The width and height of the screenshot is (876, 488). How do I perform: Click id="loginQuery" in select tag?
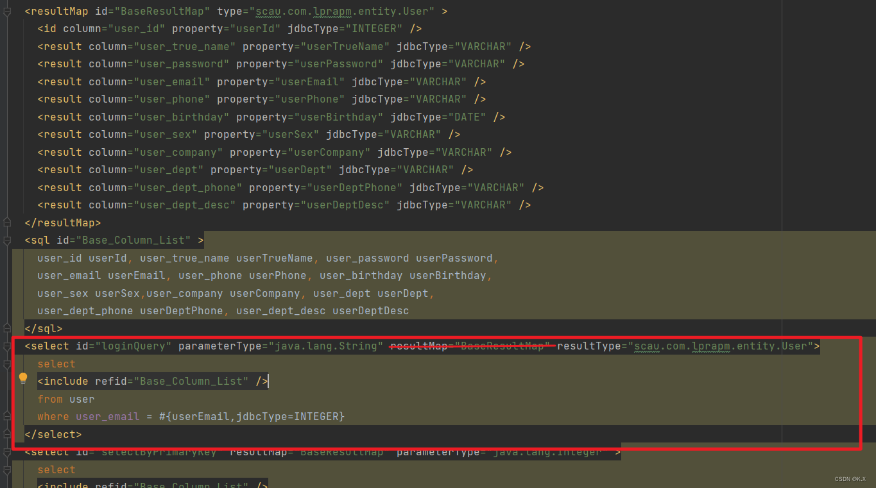(x=124, y=346)
